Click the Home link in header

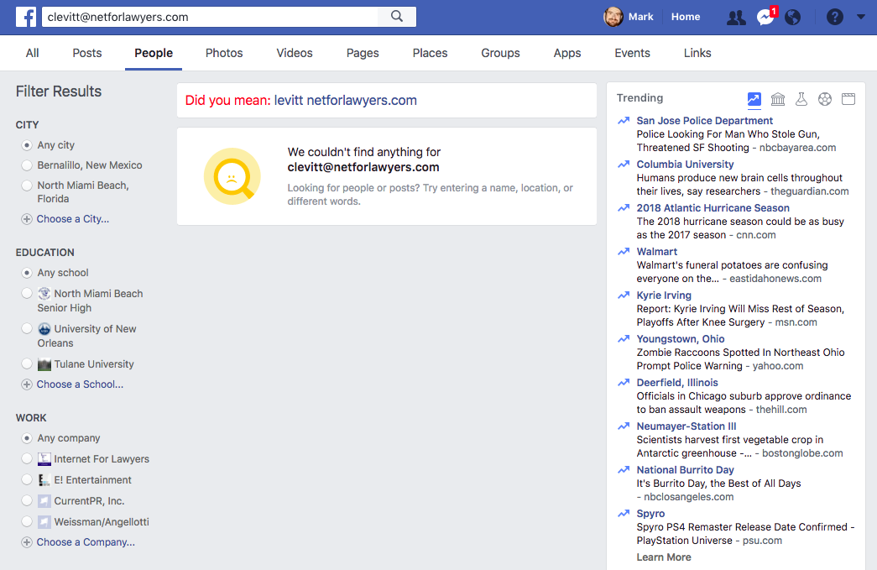point(685,17)
